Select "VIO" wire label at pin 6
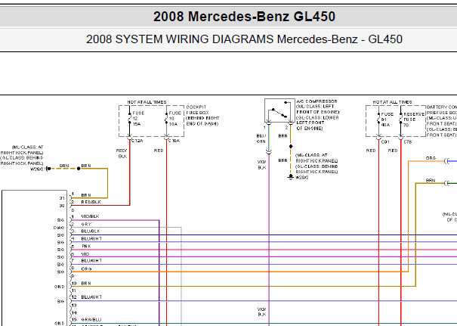The width and height of the screenshot is (457, 326). [x=85, y=254]
